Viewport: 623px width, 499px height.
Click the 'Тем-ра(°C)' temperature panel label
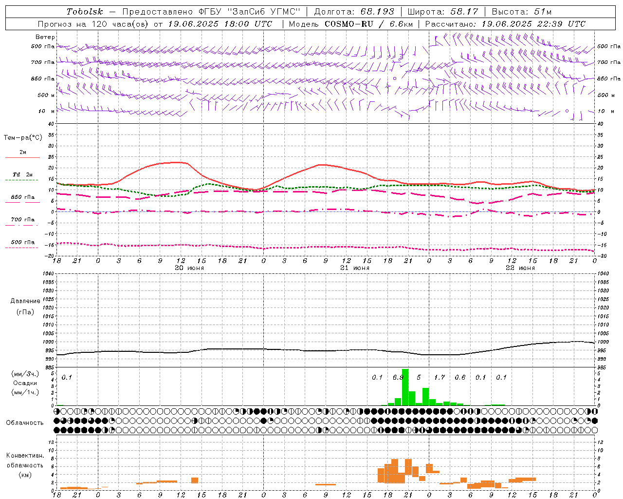[x=23, y=138]
